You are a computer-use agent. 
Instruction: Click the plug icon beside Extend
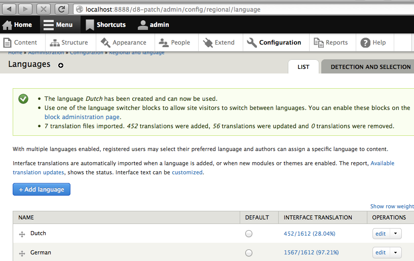208,43
